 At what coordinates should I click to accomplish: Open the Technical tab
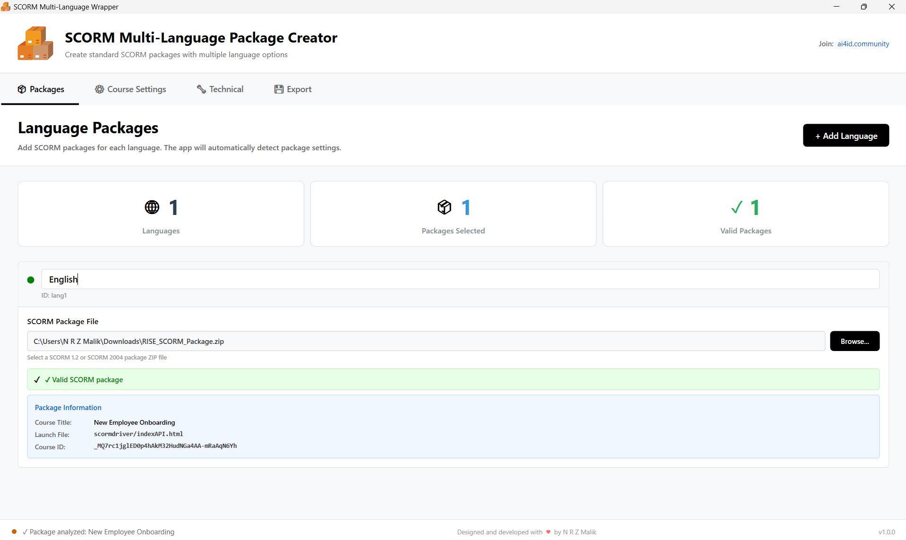tap(226, 89)
